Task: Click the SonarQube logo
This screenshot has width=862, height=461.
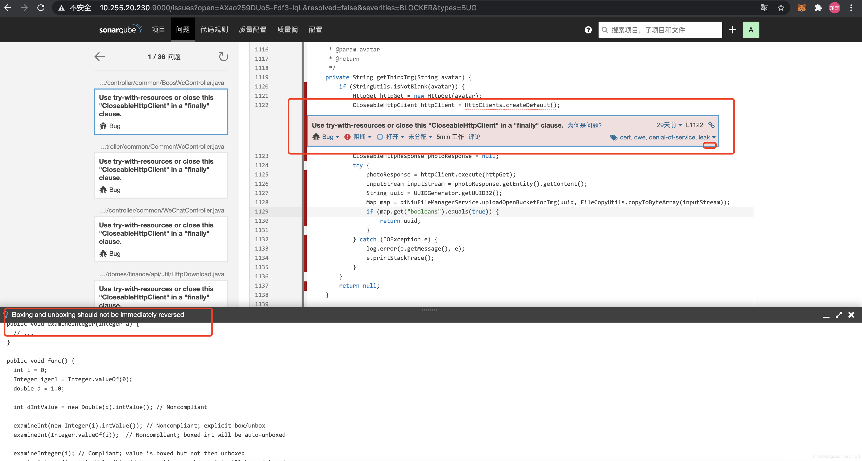Action: pos(120,29)
